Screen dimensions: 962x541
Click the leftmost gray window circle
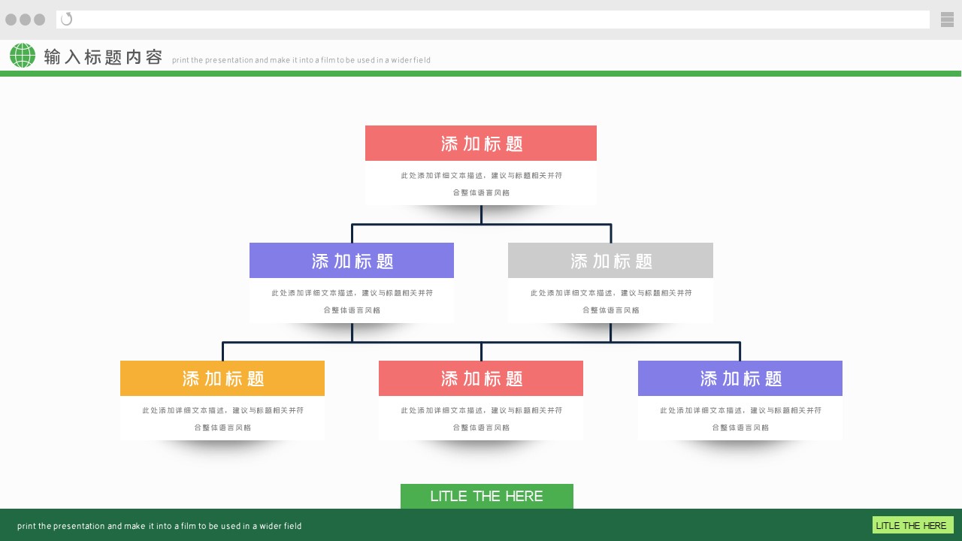(11, 20)
